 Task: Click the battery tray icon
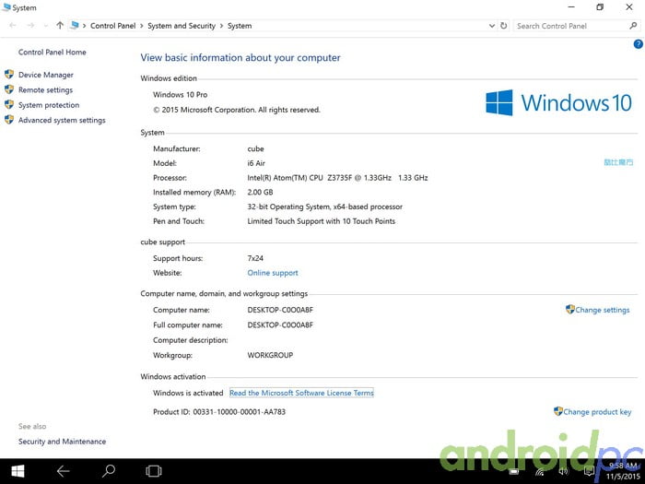pyautogui.click(x=514, y=472)
